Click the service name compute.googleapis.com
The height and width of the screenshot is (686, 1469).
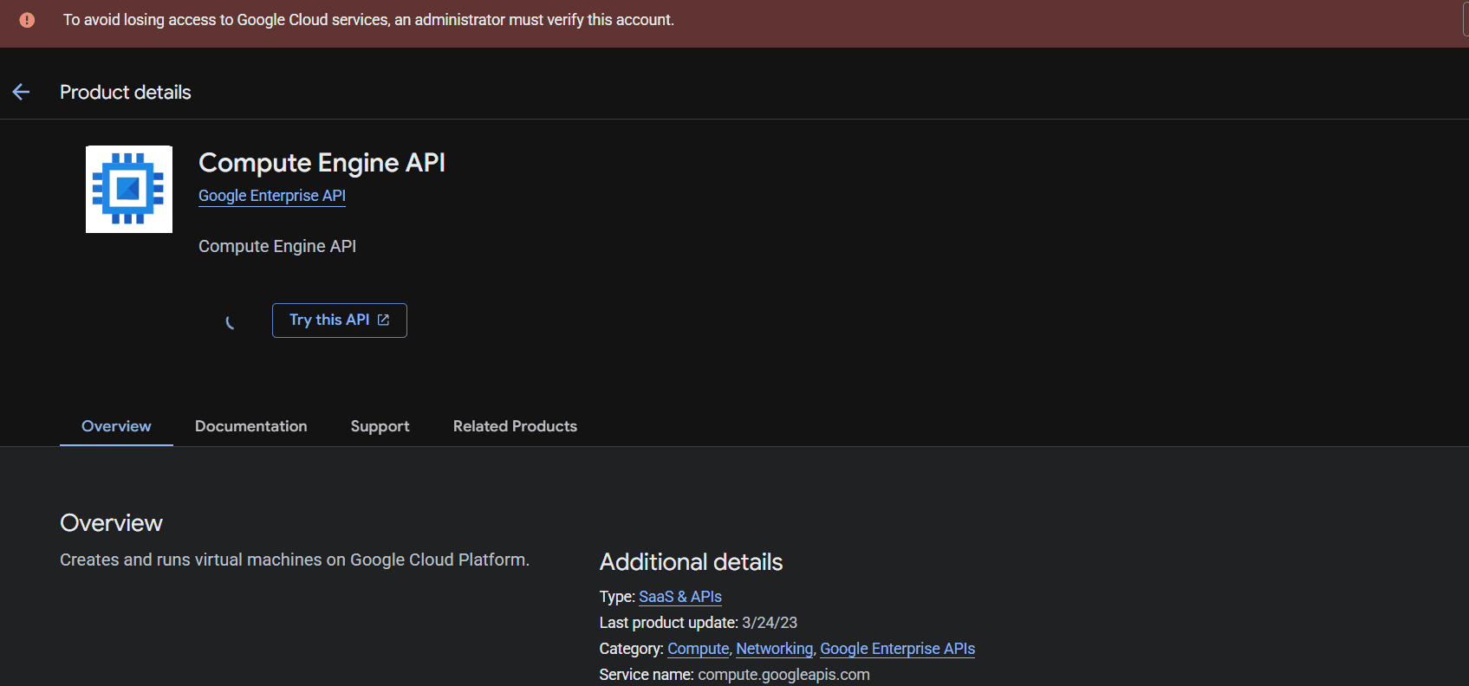[x=783, y=675]
